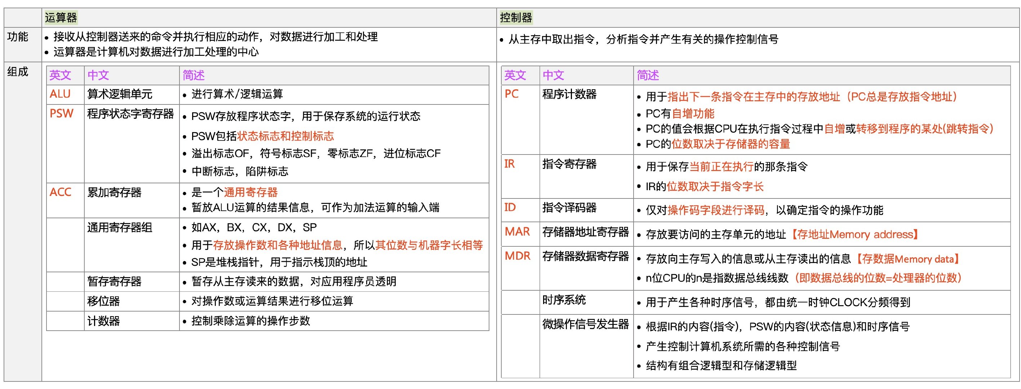Click the PSW abbreviation cell

point(62,114)
